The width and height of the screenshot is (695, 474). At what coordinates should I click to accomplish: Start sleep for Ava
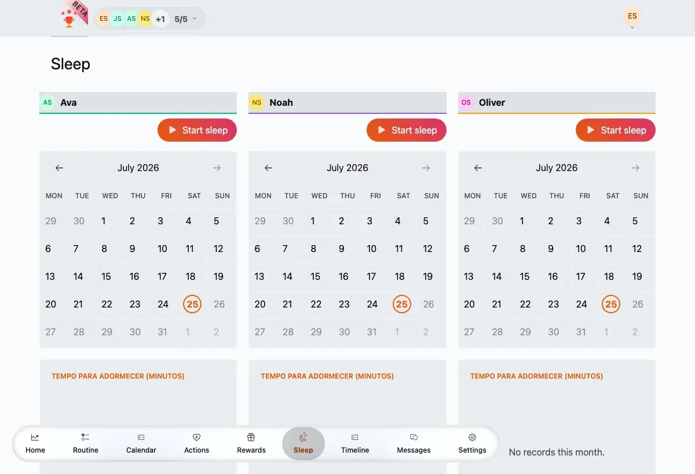197,130
